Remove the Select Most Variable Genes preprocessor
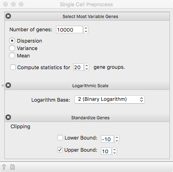 point(8,16)
